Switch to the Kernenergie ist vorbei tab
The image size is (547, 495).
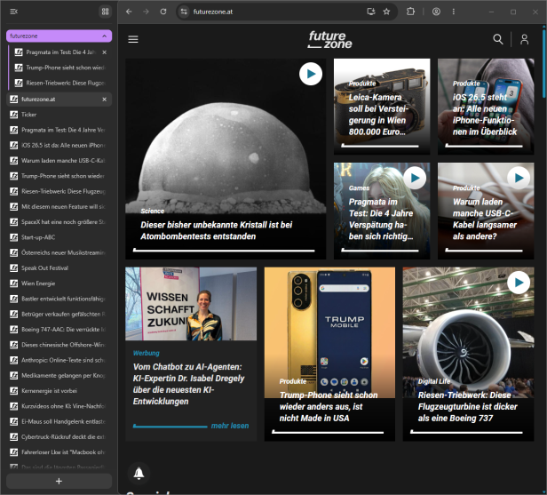click(x=59, y=391)
